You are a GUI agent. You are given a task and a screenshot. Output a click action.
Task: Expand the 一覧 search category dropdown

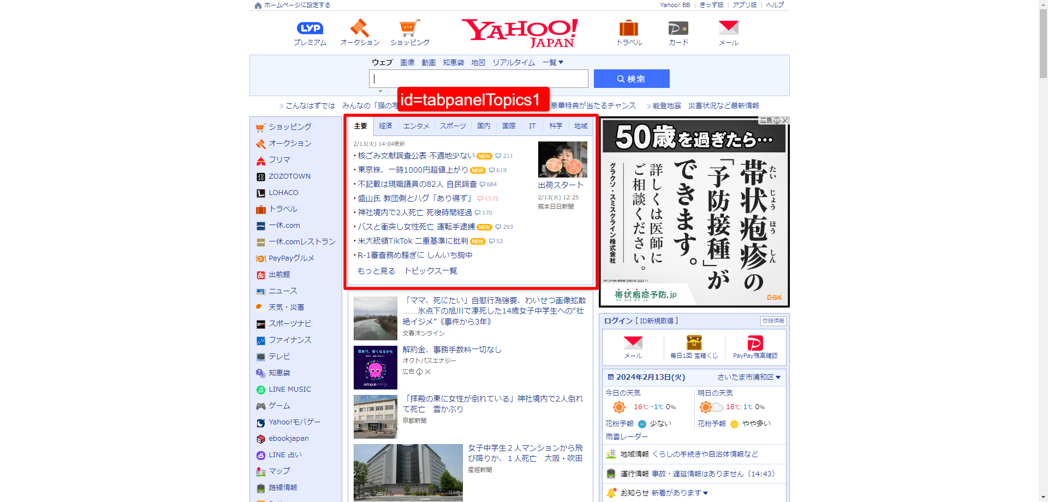coord(552,63)
